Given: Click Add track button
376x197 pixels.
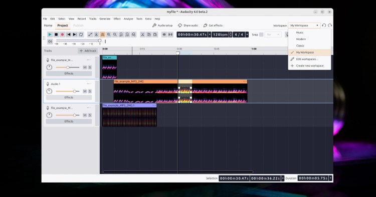Looking at the screenshot, I should [x=88, y=50].
